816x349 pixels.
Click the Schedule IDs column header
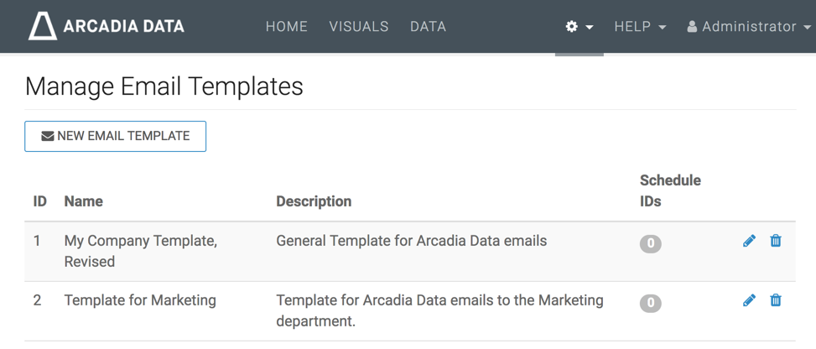coord(669,190)
